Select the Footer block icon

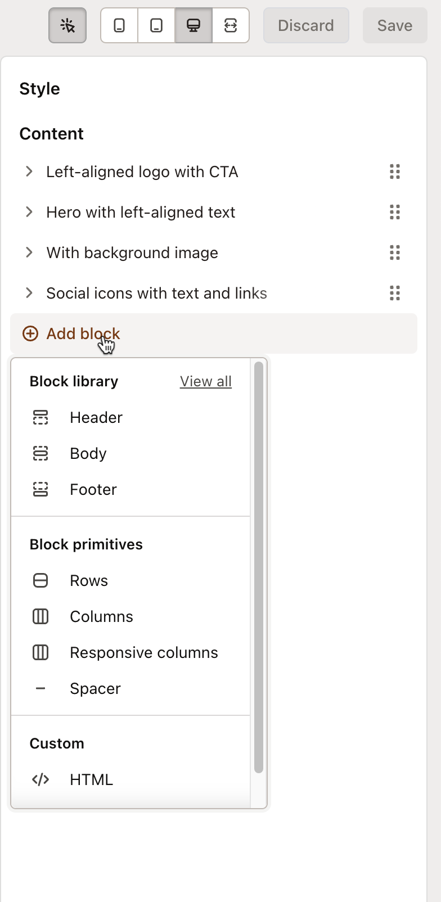[40, 489]
